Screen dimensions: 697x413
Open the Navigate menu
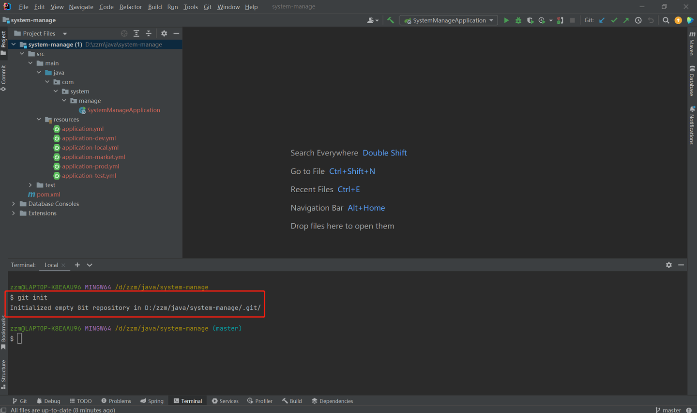tap(81, 7)
